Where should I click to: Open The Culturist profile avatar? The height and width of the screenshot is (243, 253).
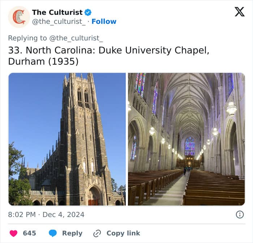click(19, 17)
